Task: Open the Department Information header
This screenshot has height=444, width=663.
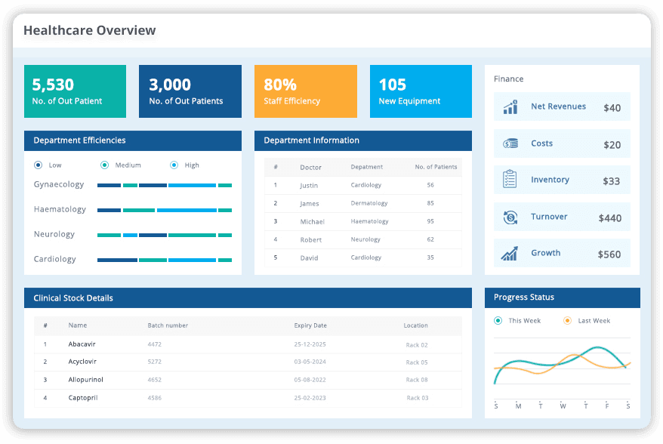Action: (311, 140)
